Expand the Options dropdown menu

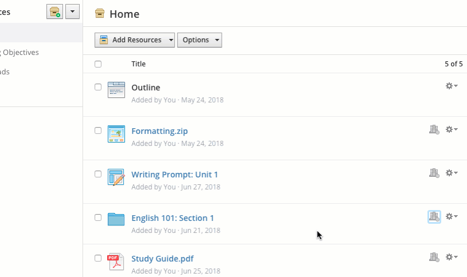pos(199,40)
